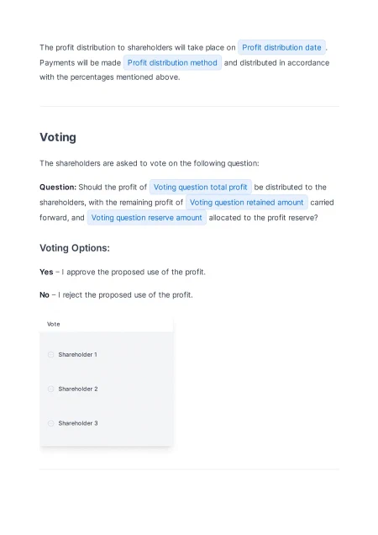Click the 'allocated to the profit reserve' text
The width and height of the screenshot is (378, 535).
click(263, 218)
